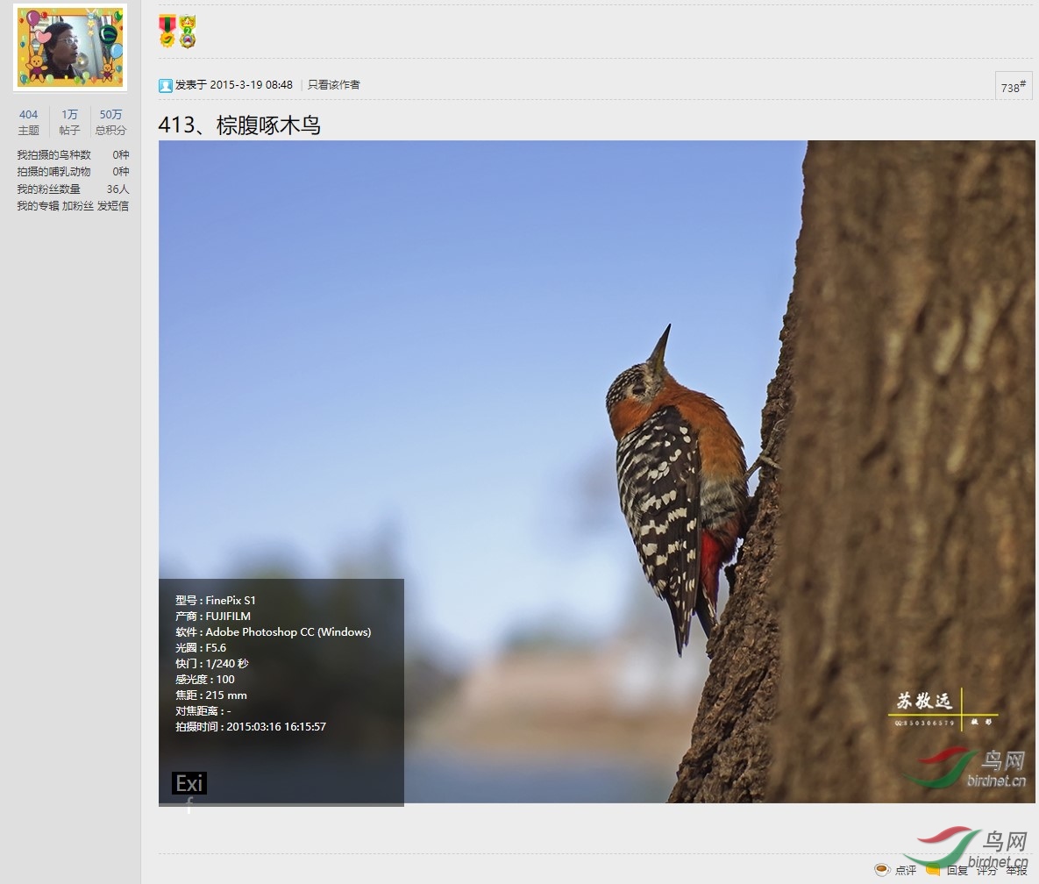Screen dimensions: 1039x884
Task: Click 点评 comment link
Action: pyautogui.click(x=905, y=870)
